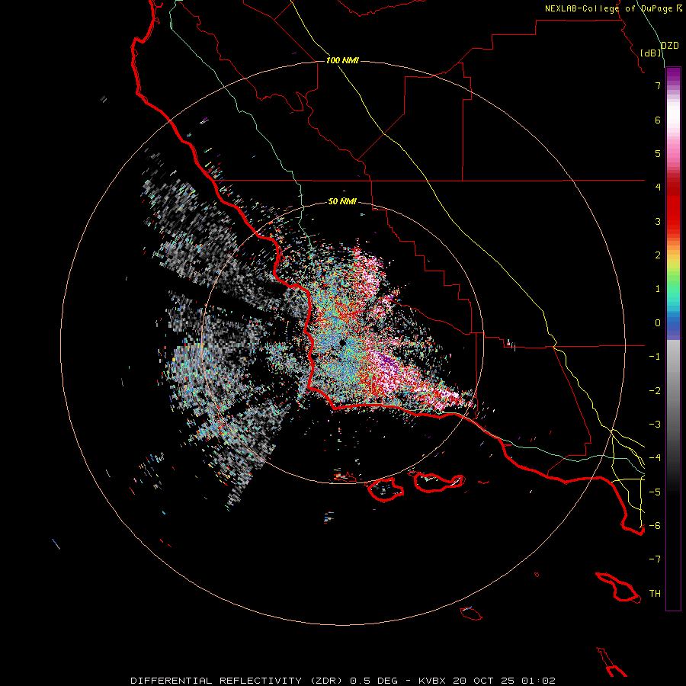686x686 pixels.
Task: Click the '100 NMI' range ring label
Action: point(342,60)
